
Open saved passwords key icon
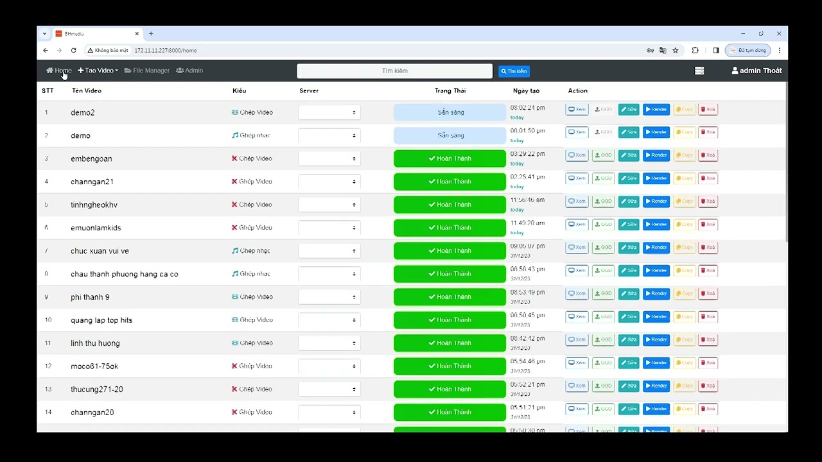coord(650,50)
